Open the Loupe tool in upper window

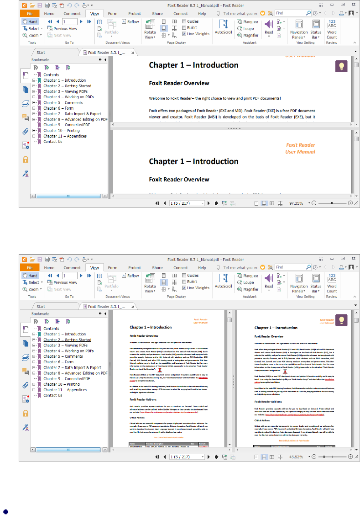click(x=245, y=29)
